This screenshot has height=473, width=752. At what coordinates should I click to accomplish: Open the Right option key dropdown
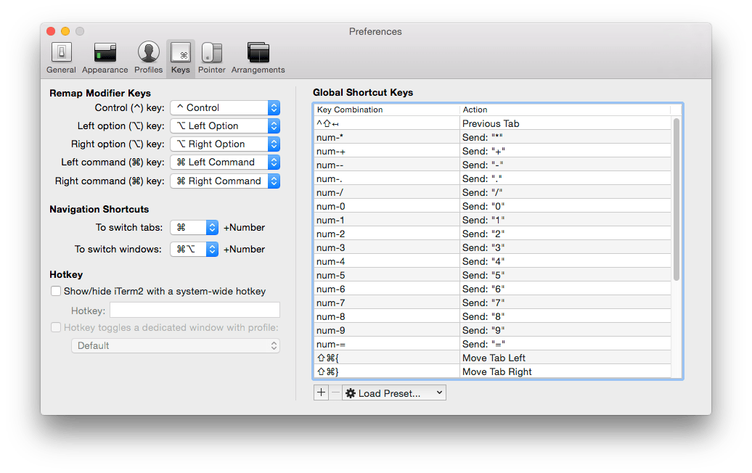225,143
